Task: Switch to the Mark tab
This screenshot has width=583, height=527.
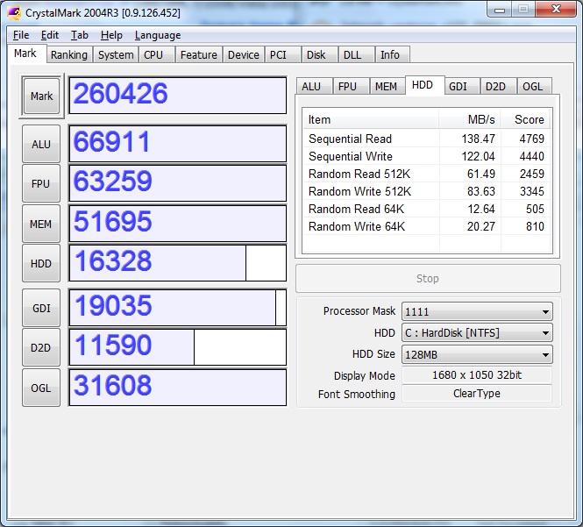Action: click(25, 53)
